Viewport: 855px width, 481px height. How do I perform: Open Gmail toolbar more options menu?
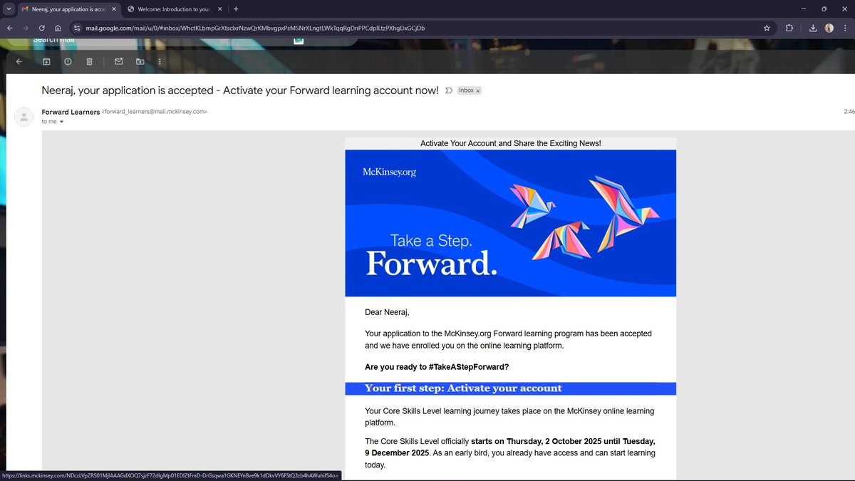160,62
